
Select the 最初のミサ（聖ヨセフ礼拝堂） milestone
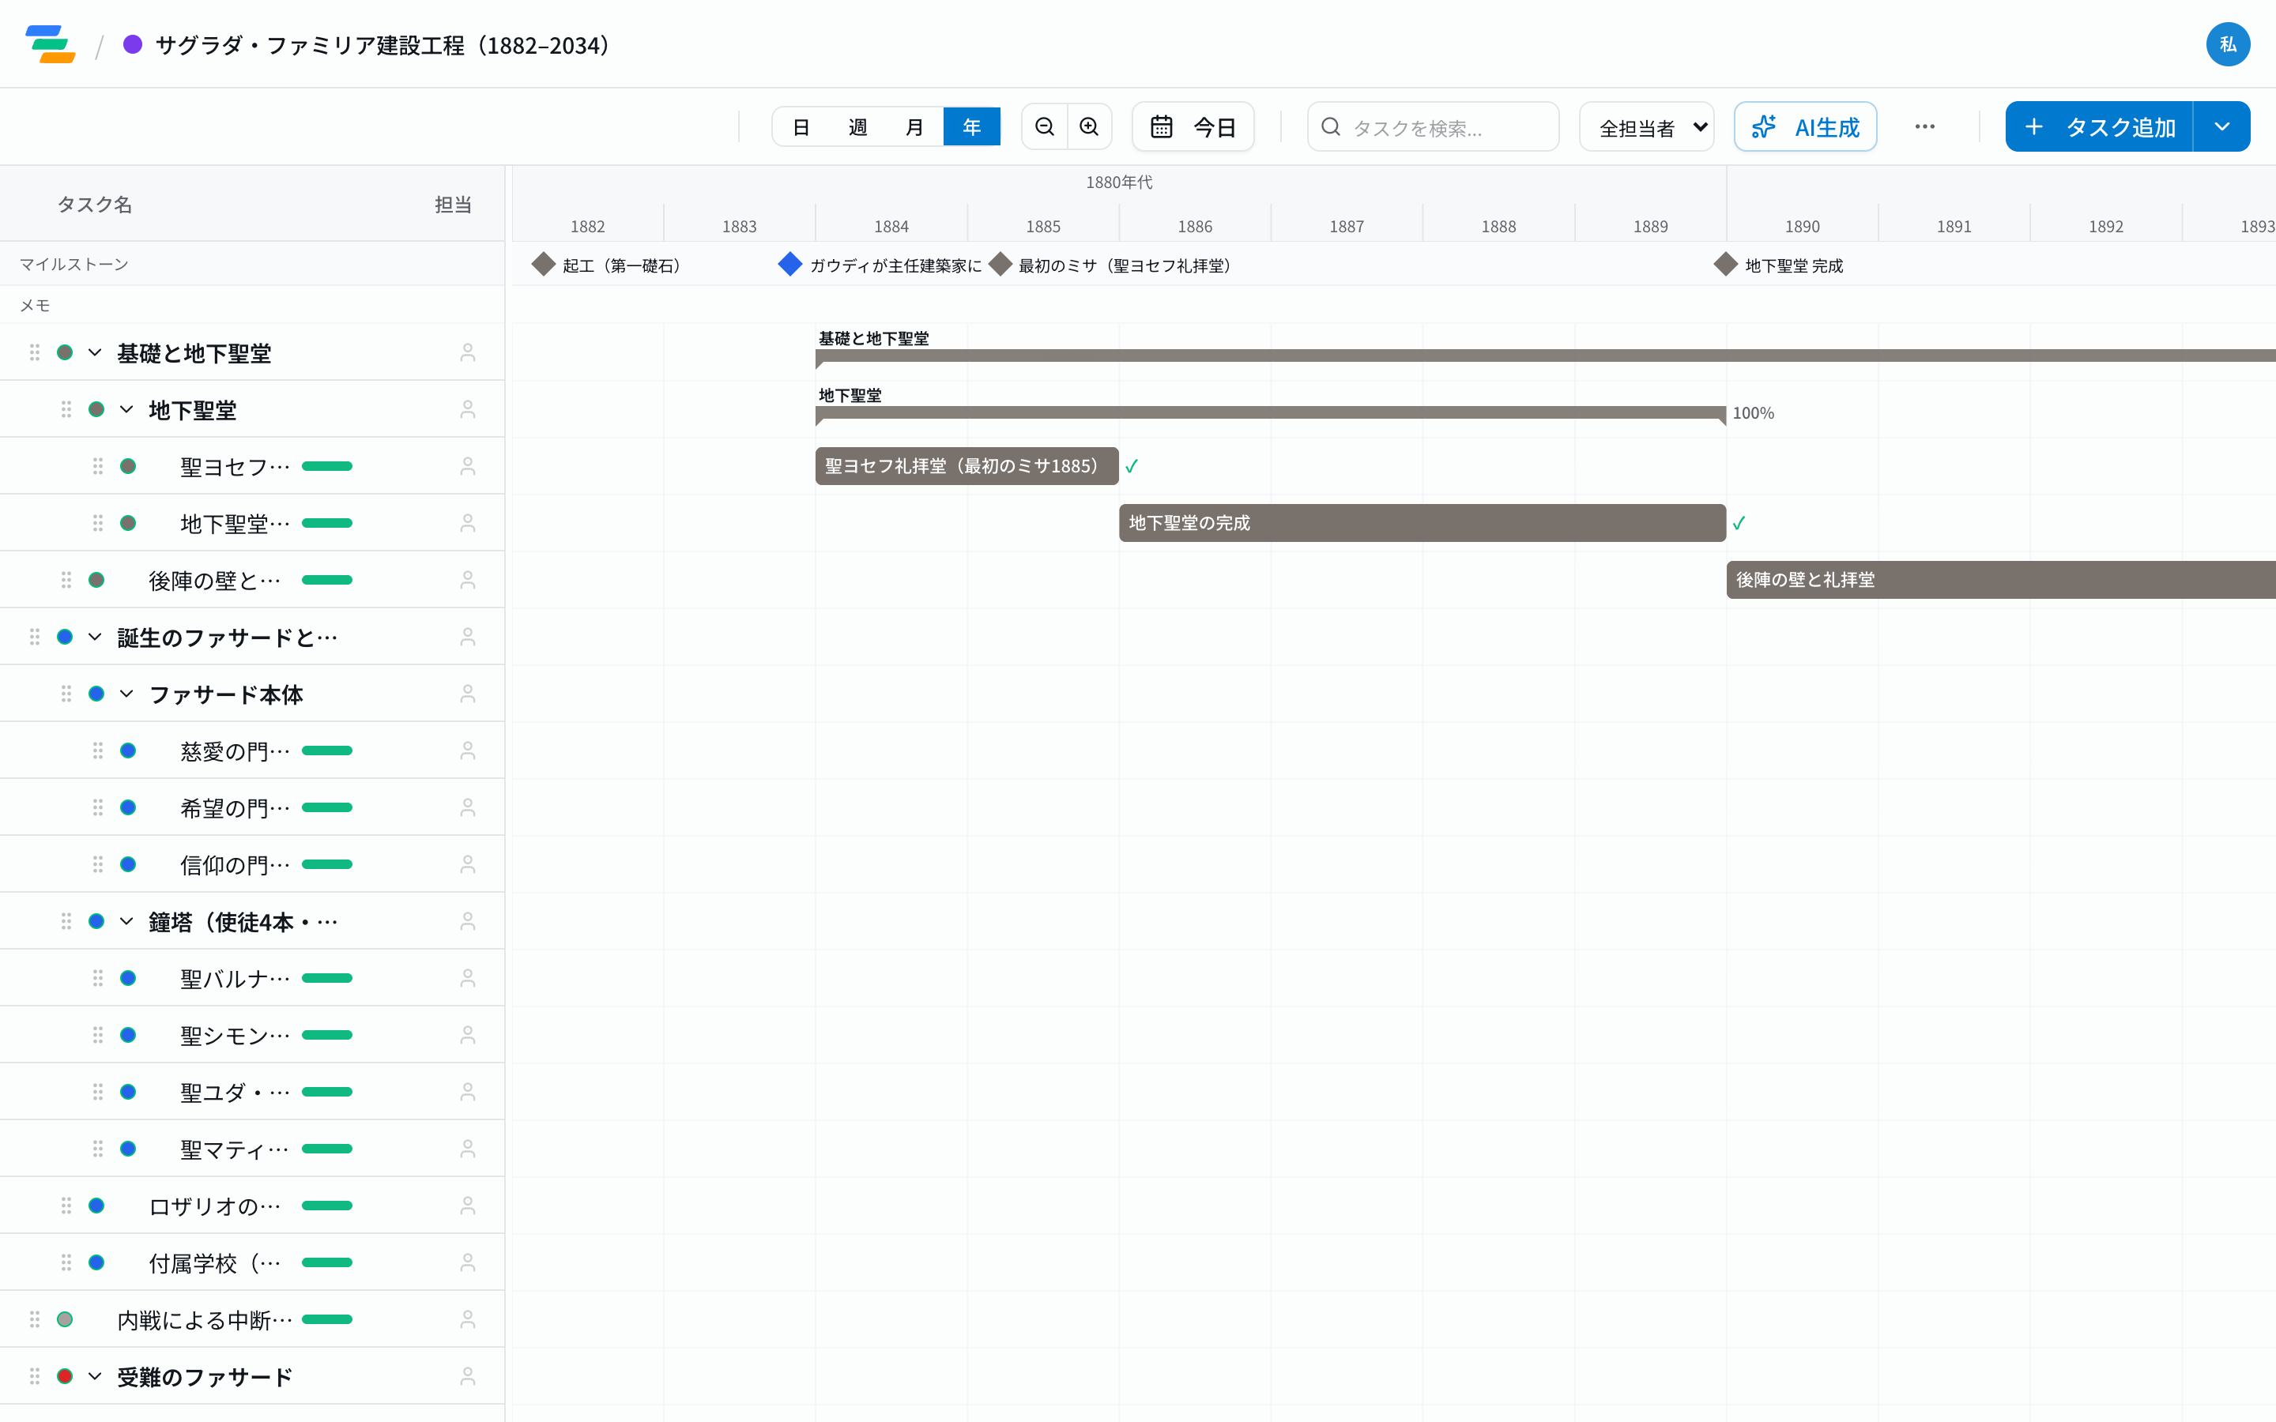point(1000,265)
